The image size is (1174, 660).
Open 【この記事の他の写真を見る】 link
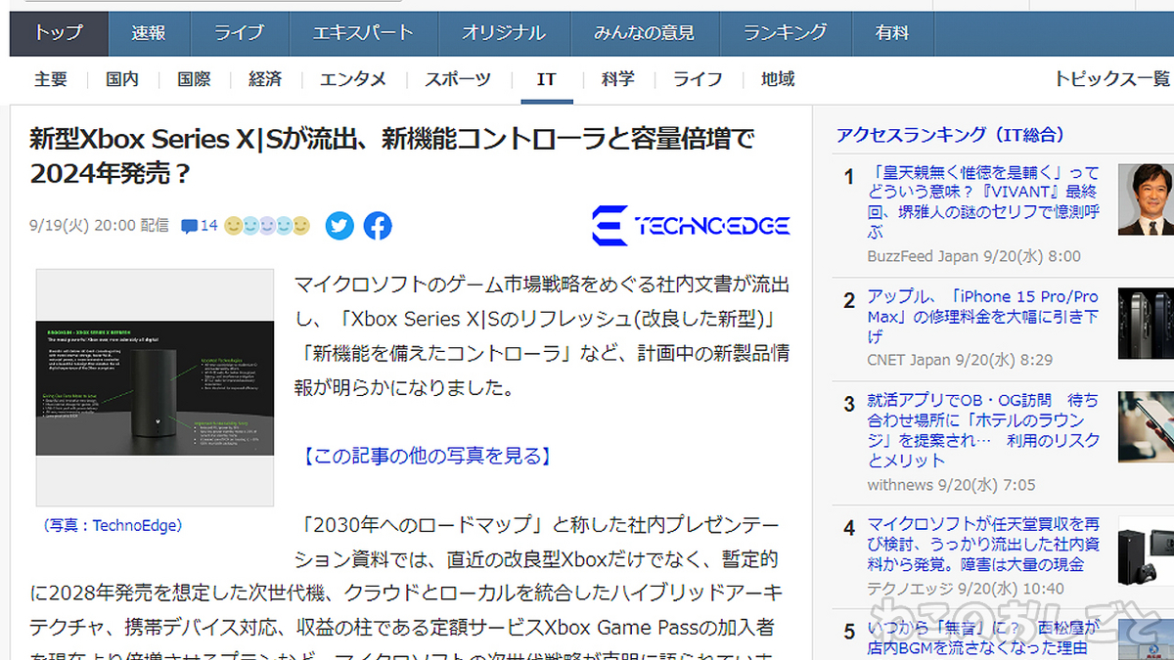(x=426, y=456)
